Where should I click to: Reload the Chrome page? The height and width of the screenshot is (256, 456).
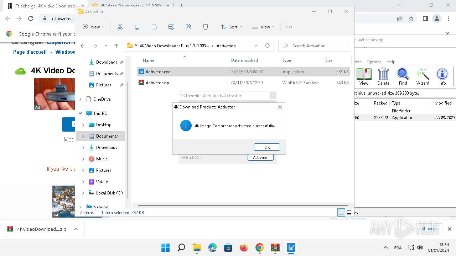coord(31,18)
